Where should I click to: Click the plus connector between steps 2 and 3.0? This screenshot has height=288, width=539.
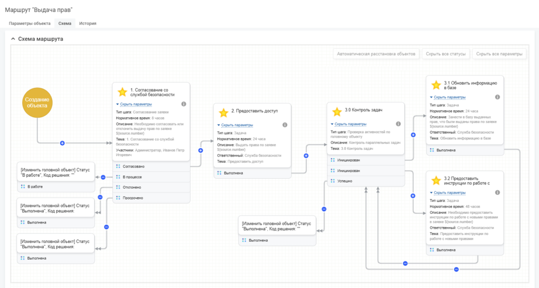pos(306,156)
